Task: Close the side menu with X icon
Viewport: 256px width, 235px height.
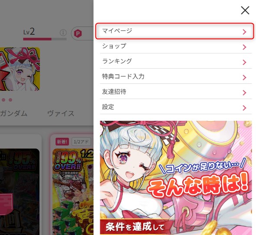Action: [x=245, y=10]
